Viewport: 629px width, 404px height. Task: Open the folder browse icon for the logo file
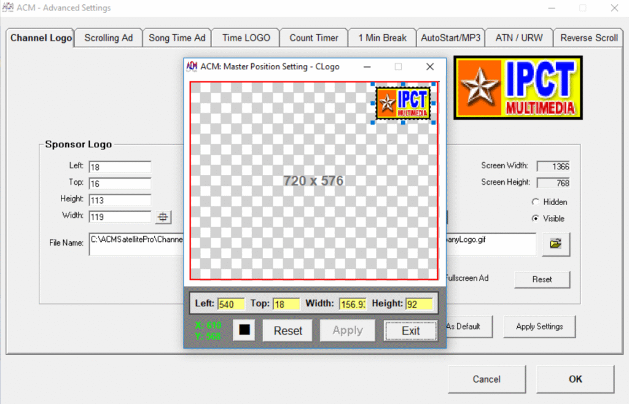556,244
